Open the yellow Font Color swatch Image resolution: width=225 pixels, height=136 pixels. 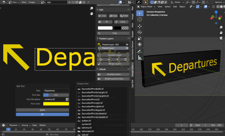pos(56,104)
